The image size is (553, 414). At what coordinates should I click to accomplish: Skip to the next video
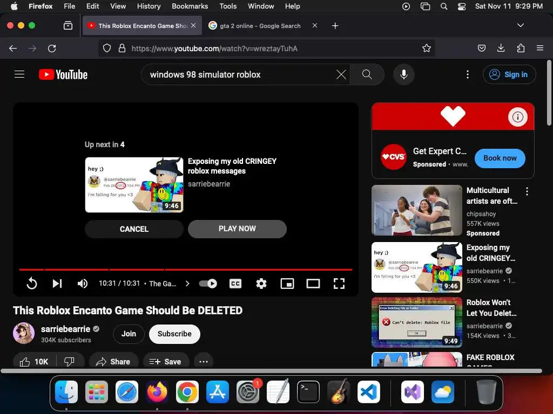57,284
